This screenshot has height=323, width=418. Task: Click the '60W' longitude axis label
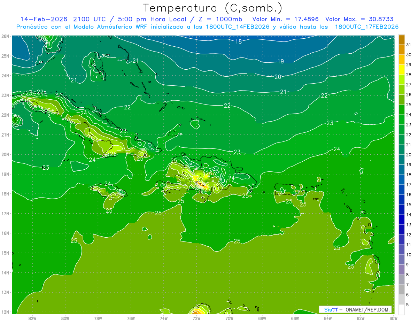coord(393,318)
